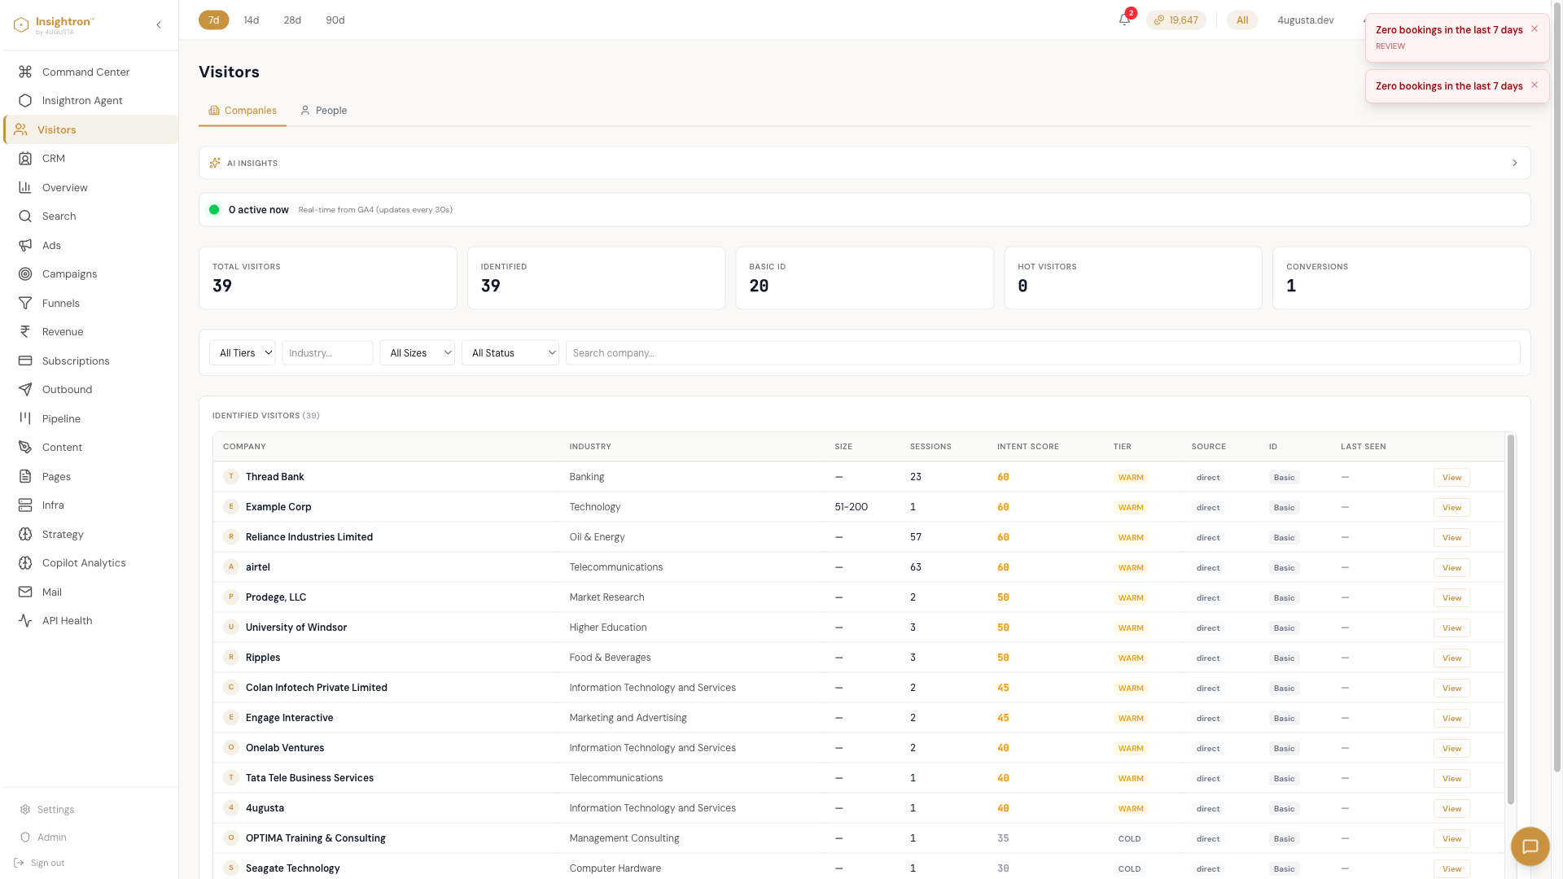Viewport: 1563px width, 879px height.
Task: Click the CRM sidebar icon
Action: point(25,158)
